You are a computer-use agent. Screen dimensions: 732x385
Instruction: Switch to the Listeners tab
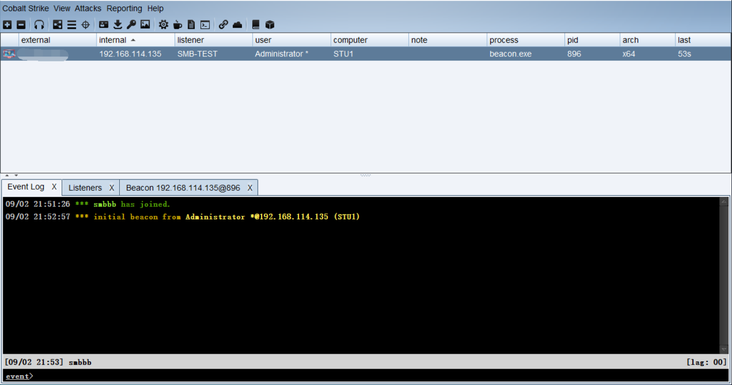85,188
